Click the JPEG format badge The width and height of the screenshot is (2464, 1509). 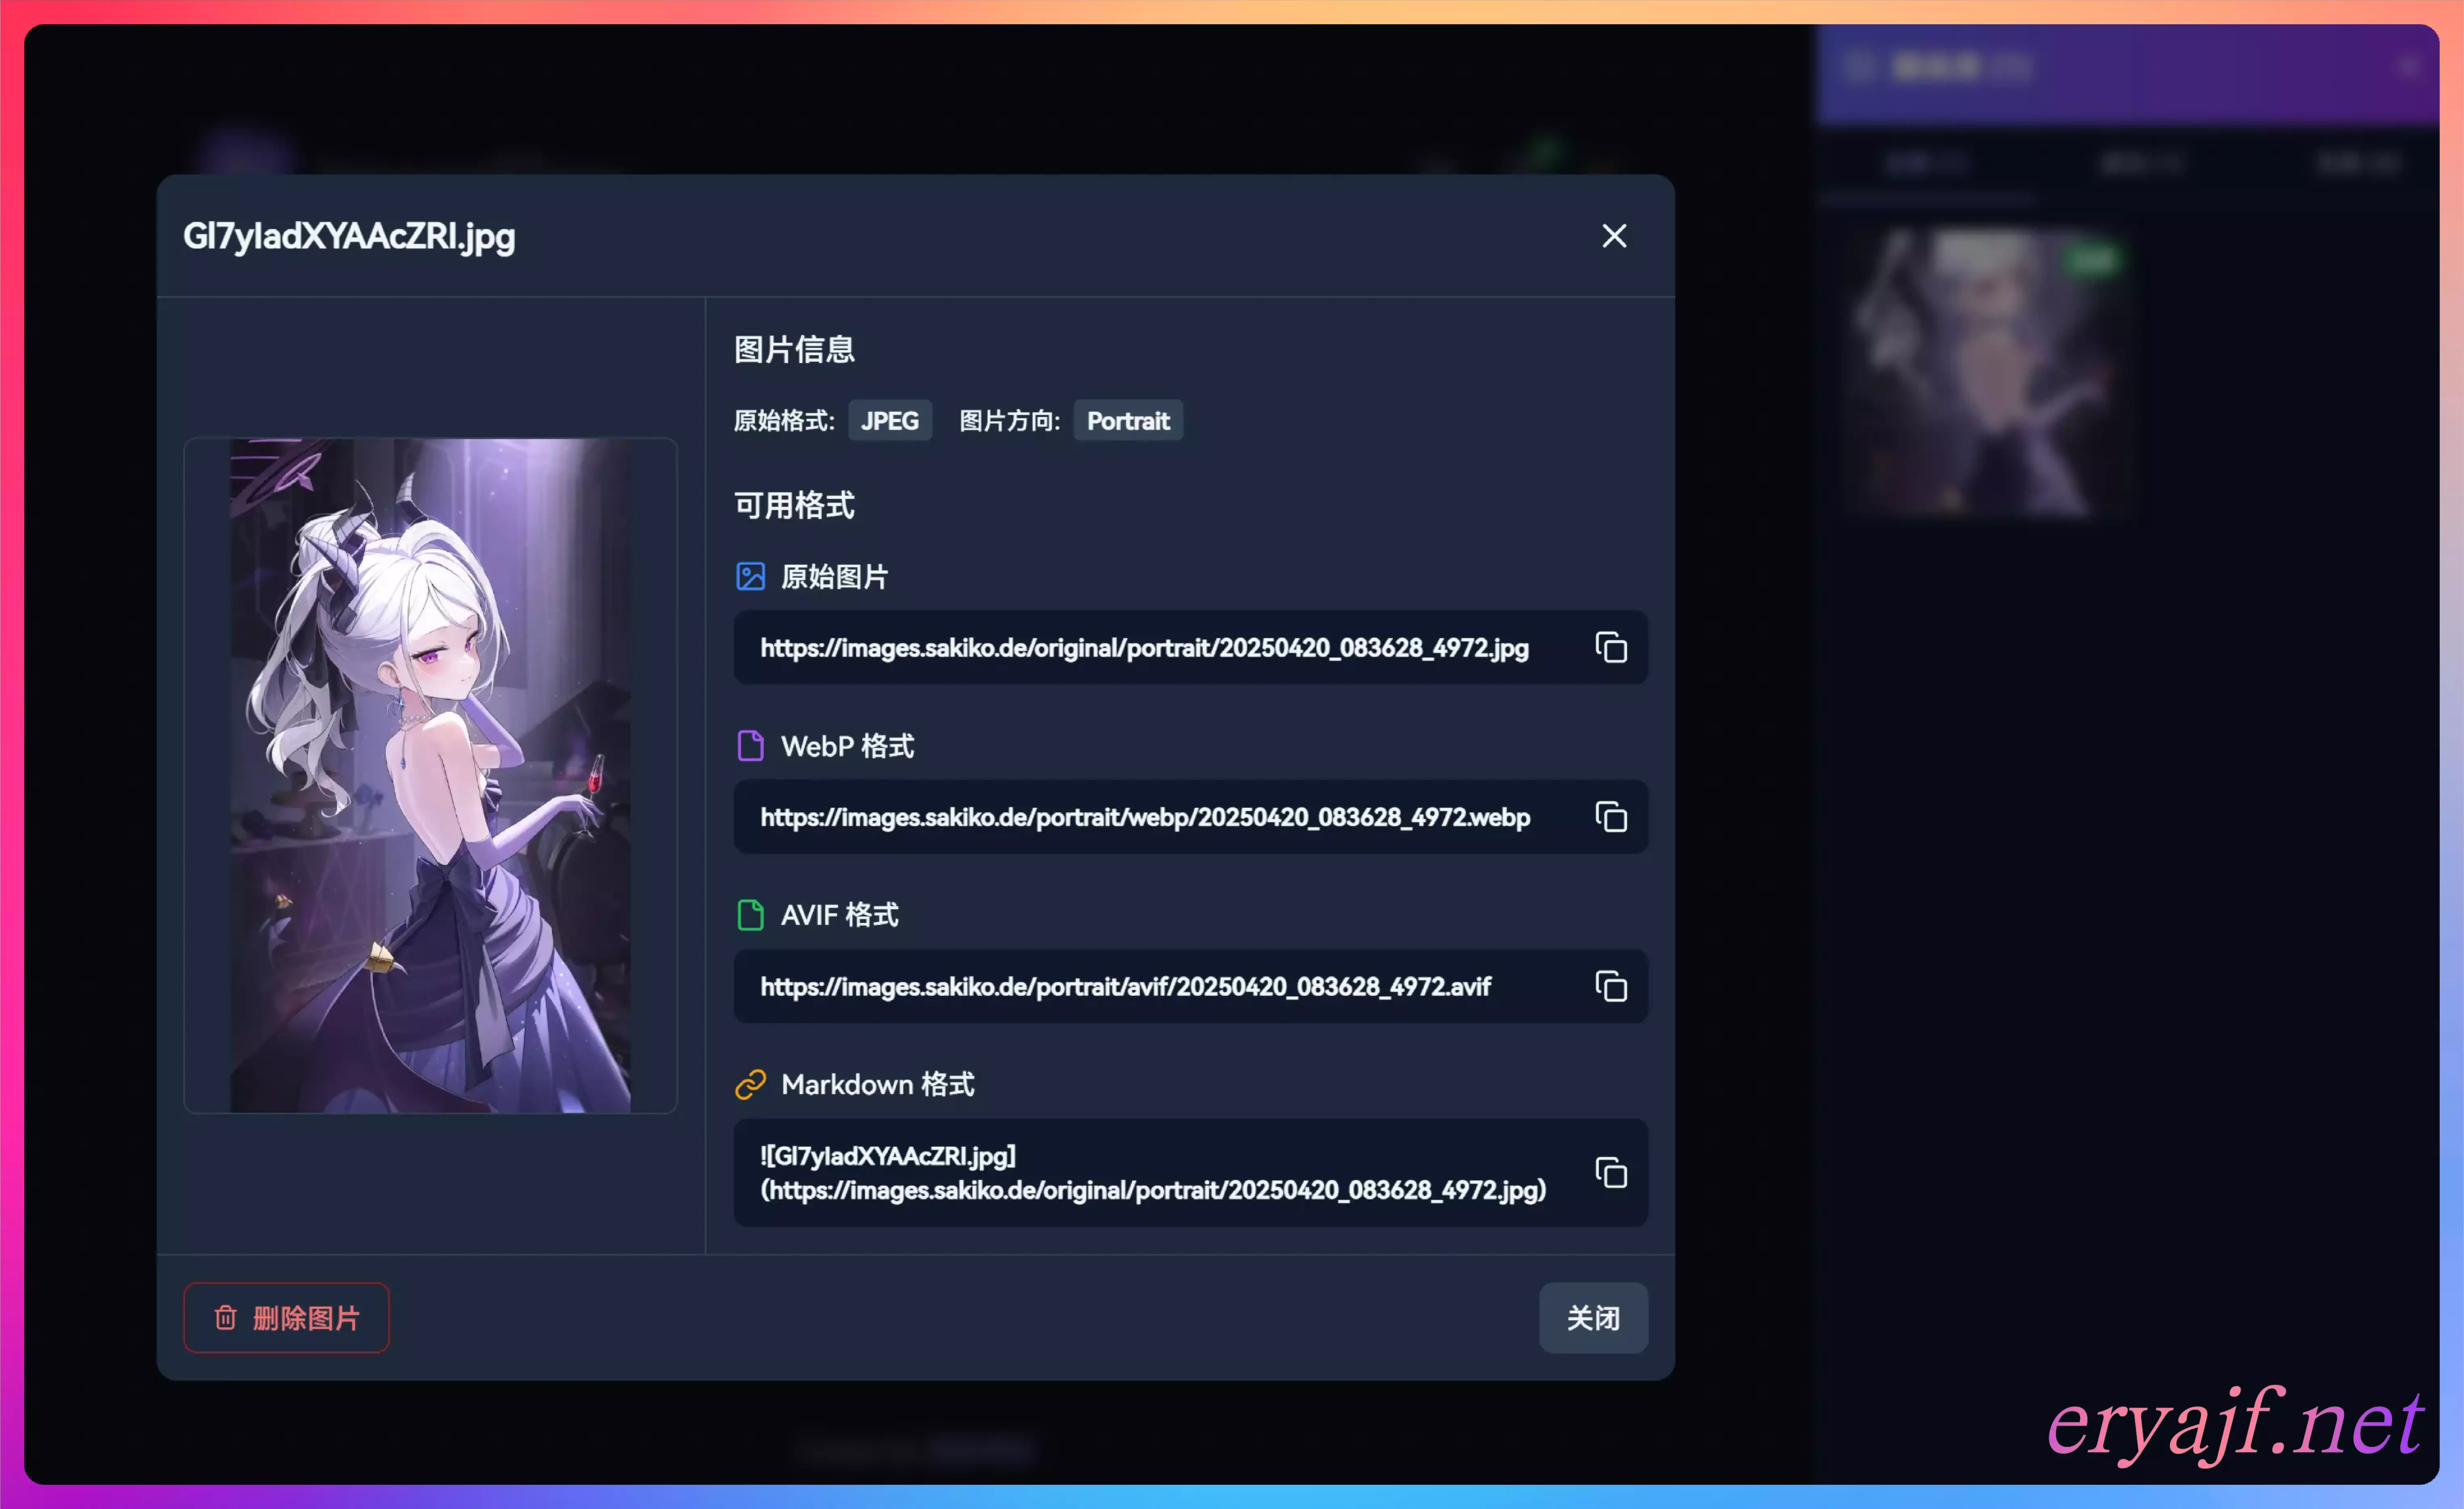[890, 421]
